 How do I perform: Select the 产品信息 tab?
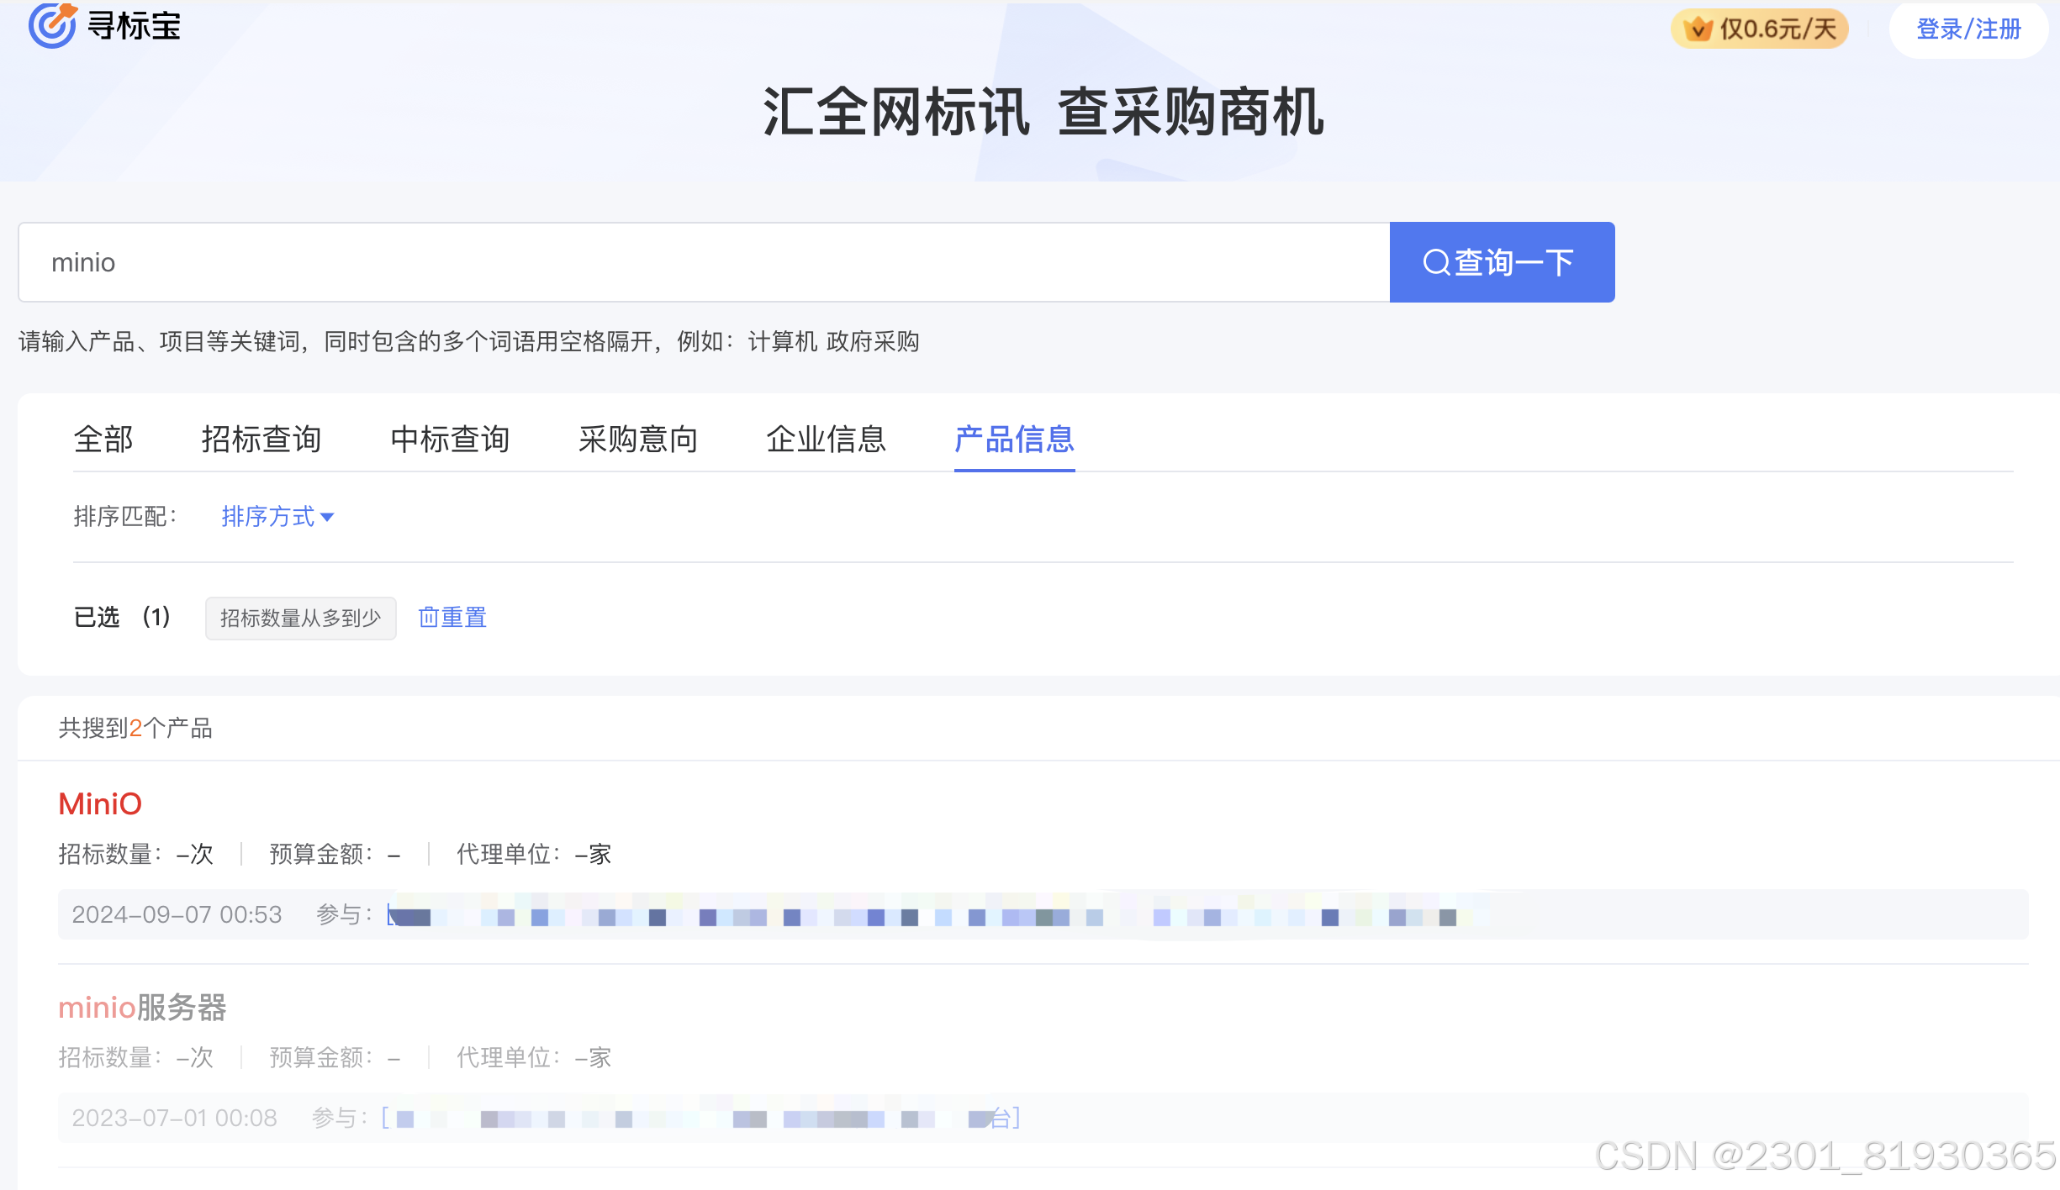coord(1015,439)
